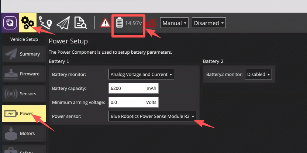
Task: Open the Manual flight mode dropdown
Action: click(x=174, y=23)
